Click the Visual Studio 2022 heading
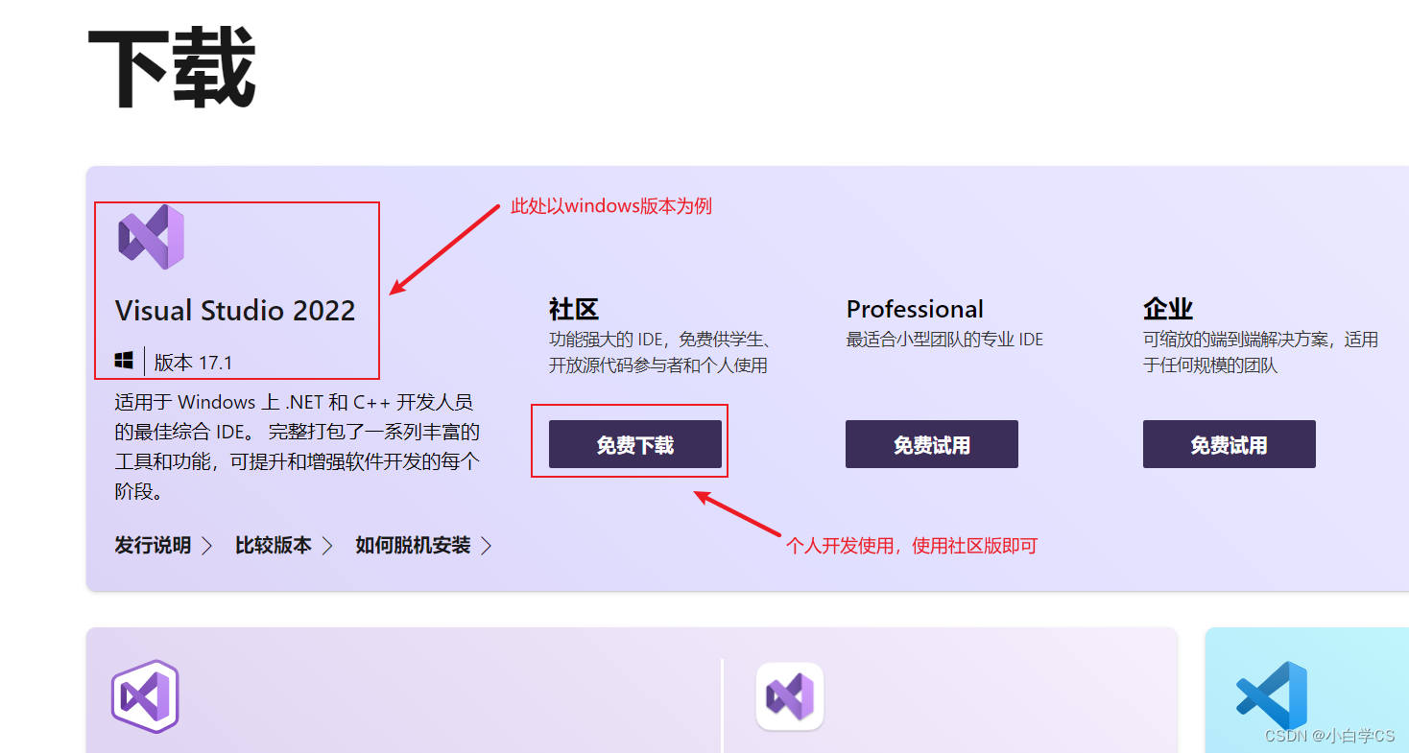 click(x=235, y=310)
